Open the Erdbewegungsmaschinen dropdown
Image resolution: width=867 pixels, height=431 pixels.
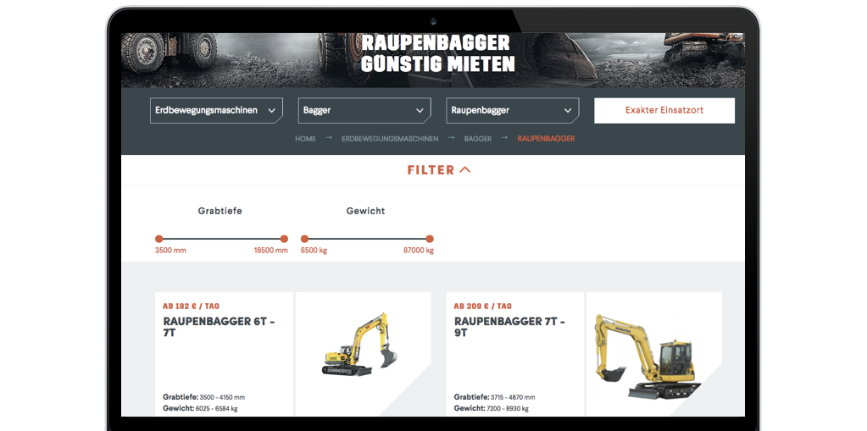coord(216,111)
